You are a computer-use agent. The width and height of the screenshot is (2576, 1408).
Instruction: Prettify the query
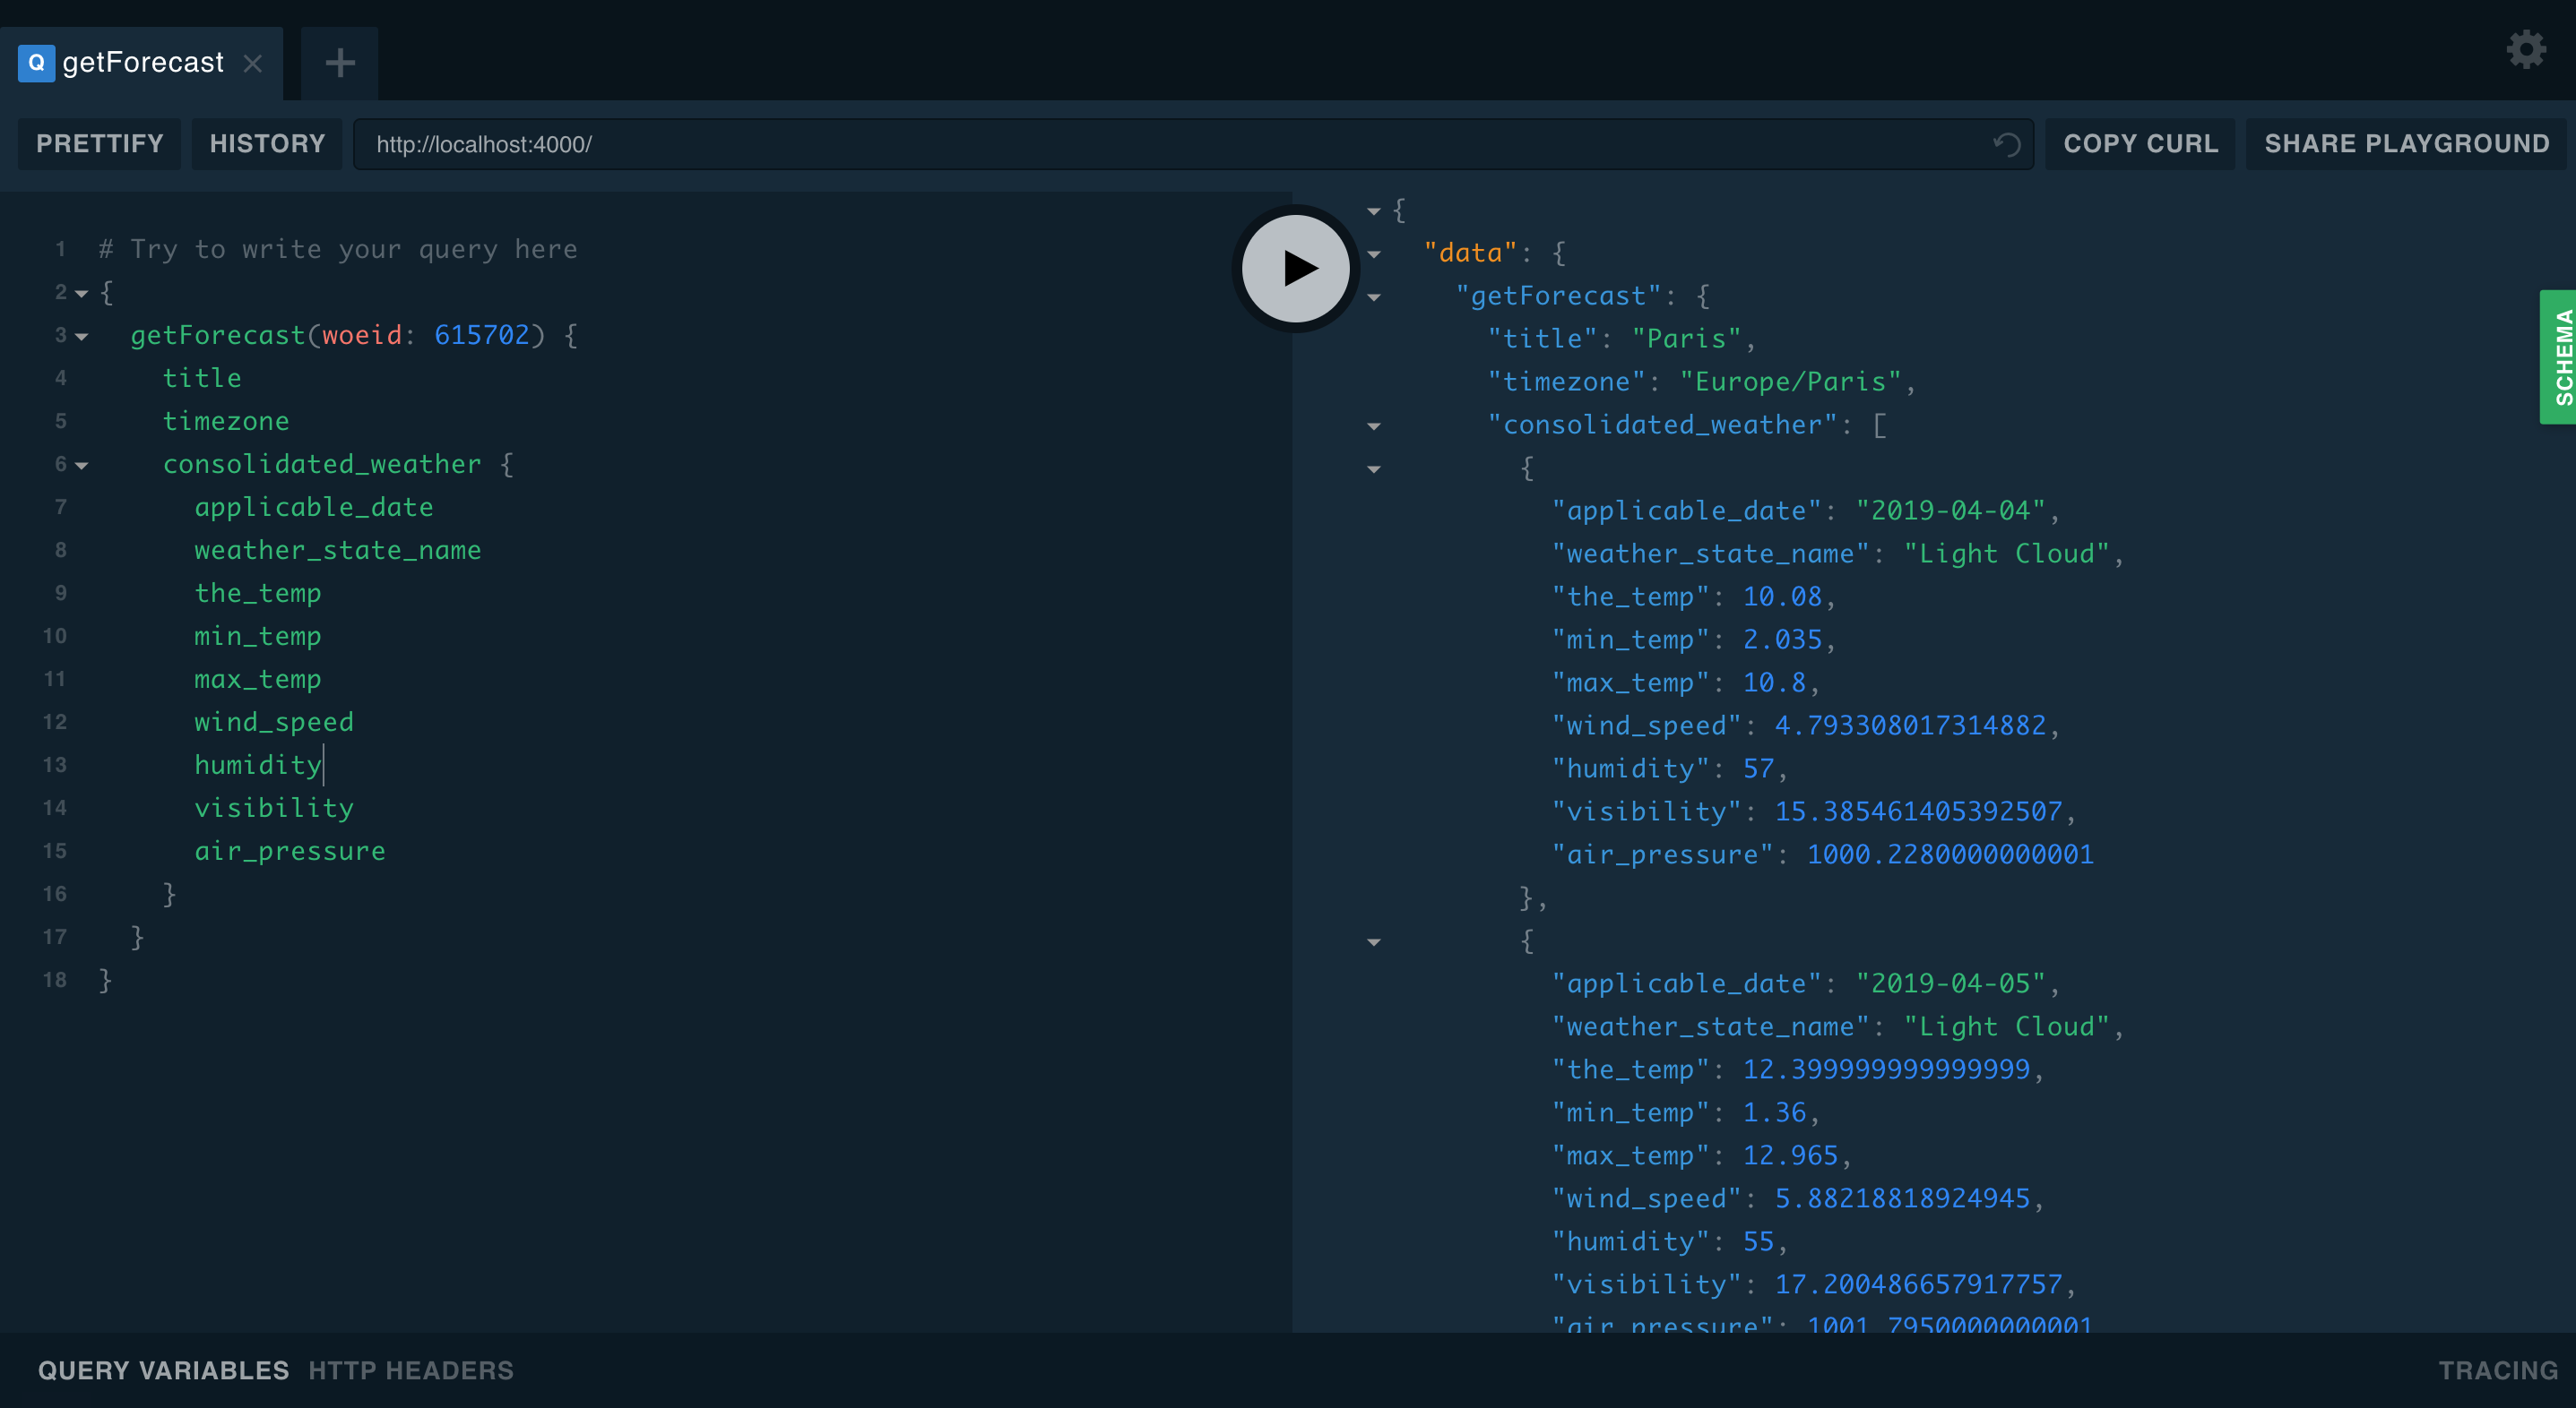pos(99,143)
